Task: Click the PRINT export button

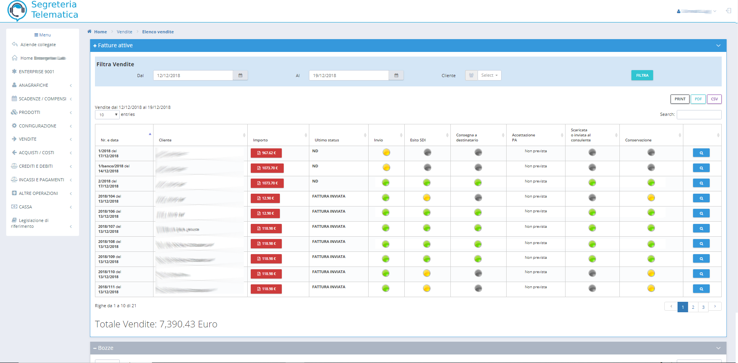Action: click(680, 99)
